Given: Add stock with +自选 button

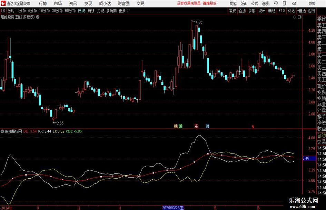Looking at the screenshot, I should (302, 11).
